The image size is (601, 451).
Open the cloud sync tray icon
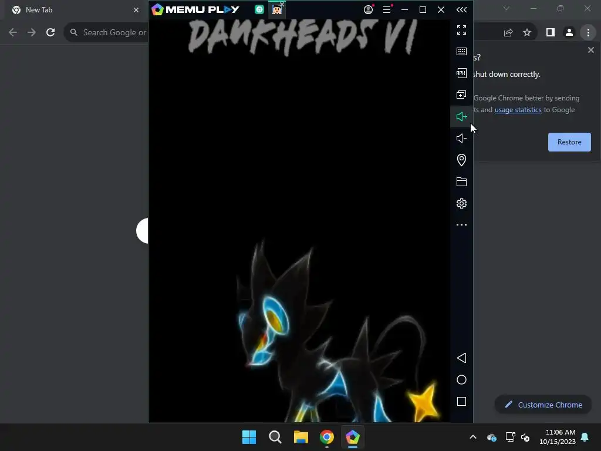pyautogui.click(x=492, y=437)
